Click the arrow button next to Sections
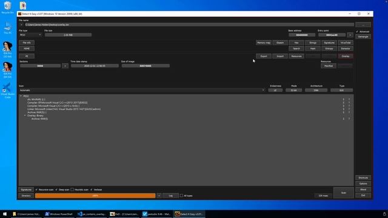The width and height of the screenshot is (388, 218). coord(65,66)
